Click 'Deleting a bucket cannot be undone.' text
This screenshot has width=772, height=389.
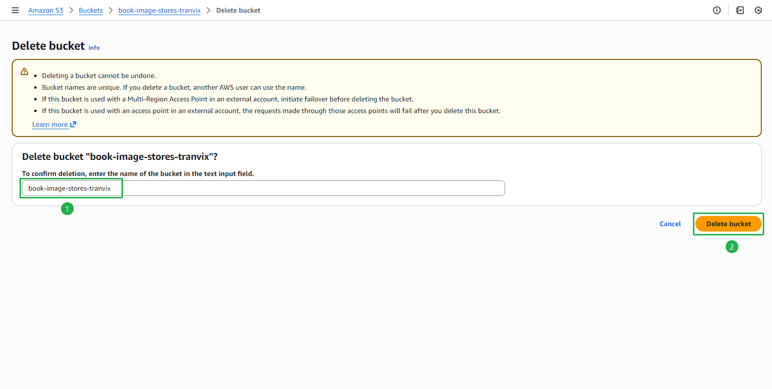(99, 76)
